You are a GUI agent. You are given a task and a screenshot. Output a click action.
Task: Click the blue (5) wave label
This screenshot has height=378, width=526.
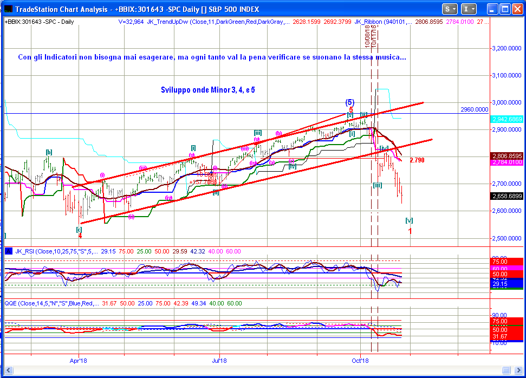point(350,102)
